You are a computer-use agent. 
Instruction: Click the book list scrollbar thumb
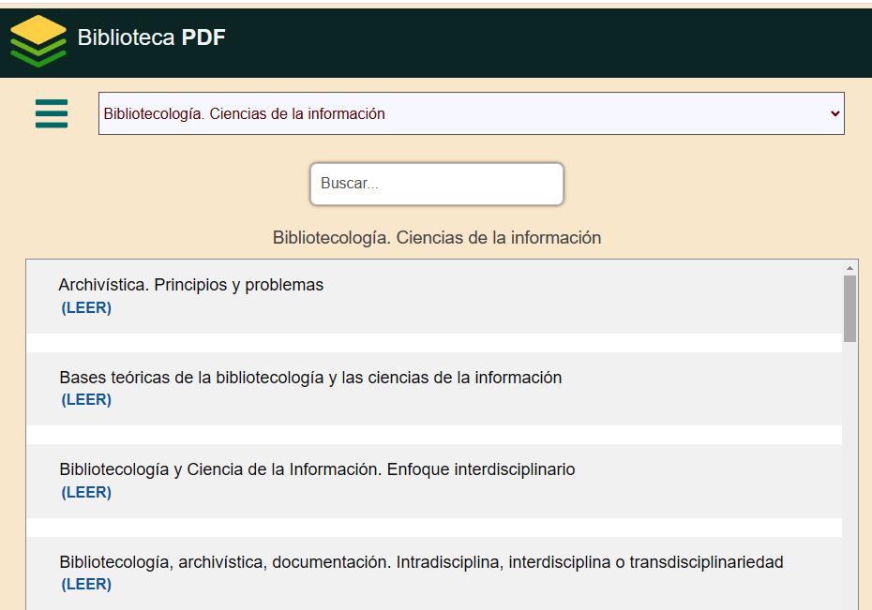coord(850,307)
